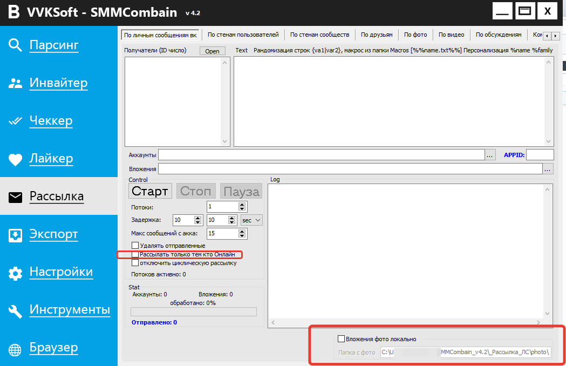
Task: Open the Чеккер checkmark section
Action: click(16, 120)
